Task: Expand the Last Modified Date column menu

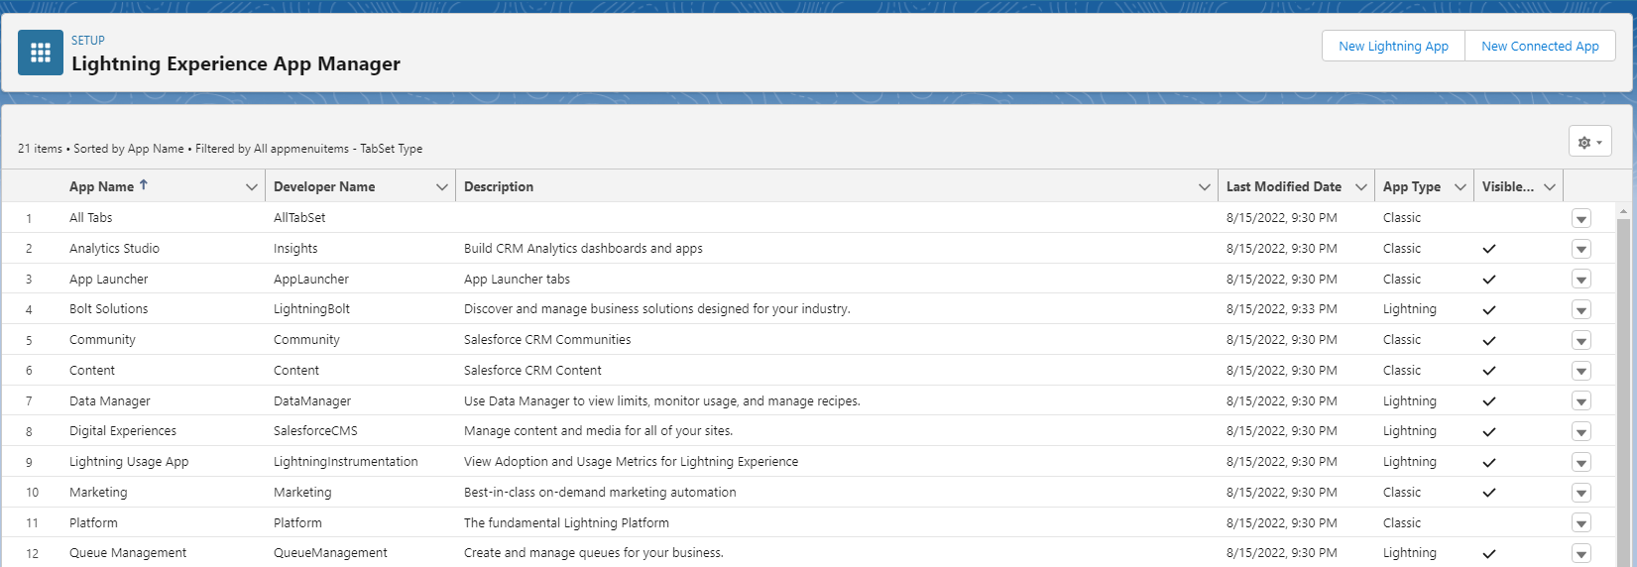Action: tap(1360, 187)
